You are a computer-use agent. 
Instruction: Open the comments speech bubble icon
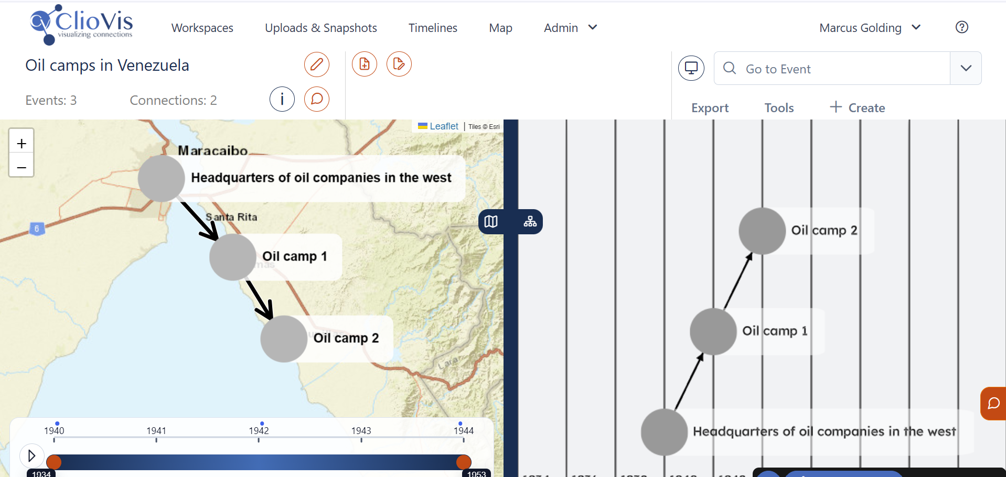point(317,99)
